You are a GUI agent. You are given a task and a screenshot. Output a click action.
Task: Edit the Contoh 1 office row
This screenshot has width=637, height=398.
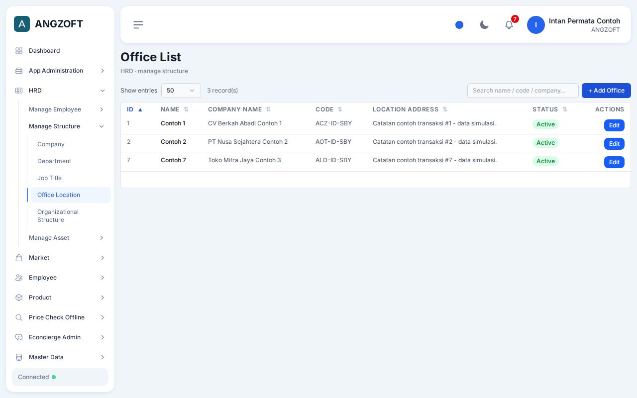pos(614,125)
